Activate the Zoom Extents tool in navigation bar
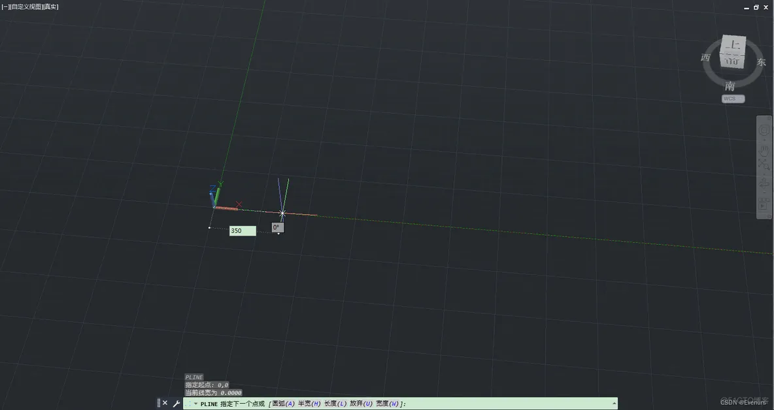The width and height of the screenshot is (774, 410). (764, 165)
